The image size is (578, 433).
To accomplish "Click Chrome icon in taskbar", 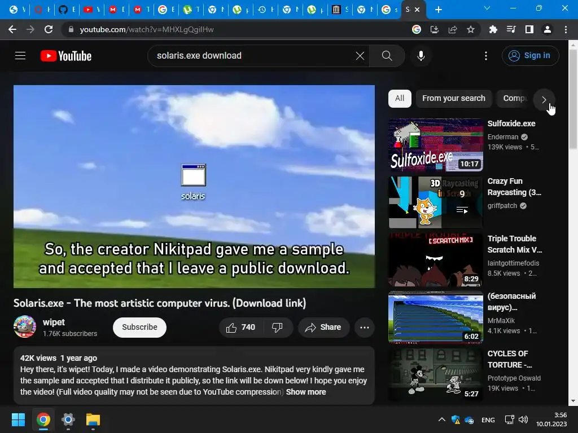I will [43, 419].
